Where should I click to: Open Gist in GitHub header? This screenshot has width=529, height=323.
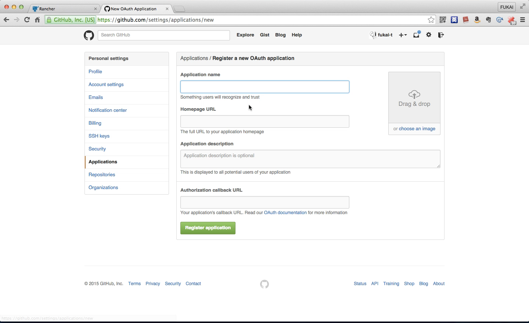click(264, 35)
